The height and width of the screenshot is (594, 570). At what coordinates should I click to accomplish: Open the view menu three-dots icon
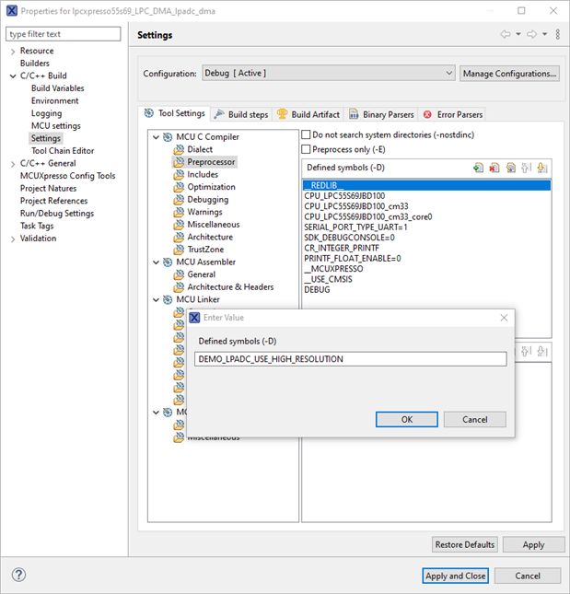[x=557, y=34]
